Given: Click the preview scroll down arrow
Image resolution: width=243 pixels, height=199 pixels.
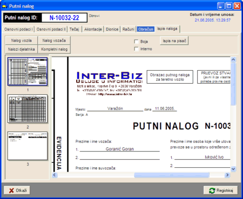Looking at the screenshot, I should pos(233,169).
